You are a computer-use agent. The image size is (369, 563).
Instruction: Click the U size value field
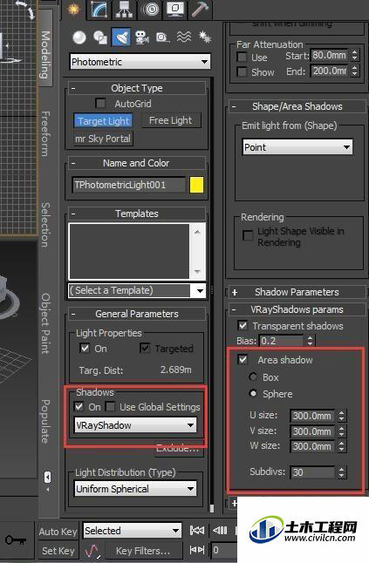(x=312, y=416)
